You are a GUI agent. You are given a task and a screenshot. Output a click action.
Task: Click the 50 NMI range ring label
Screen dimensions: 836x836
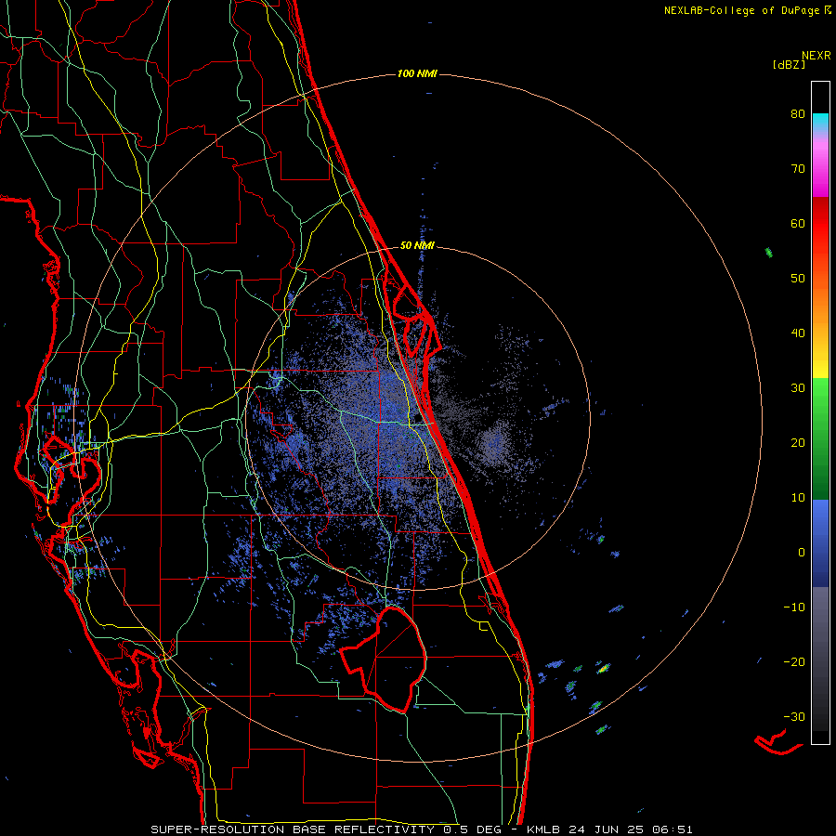[x=417, y=246]
